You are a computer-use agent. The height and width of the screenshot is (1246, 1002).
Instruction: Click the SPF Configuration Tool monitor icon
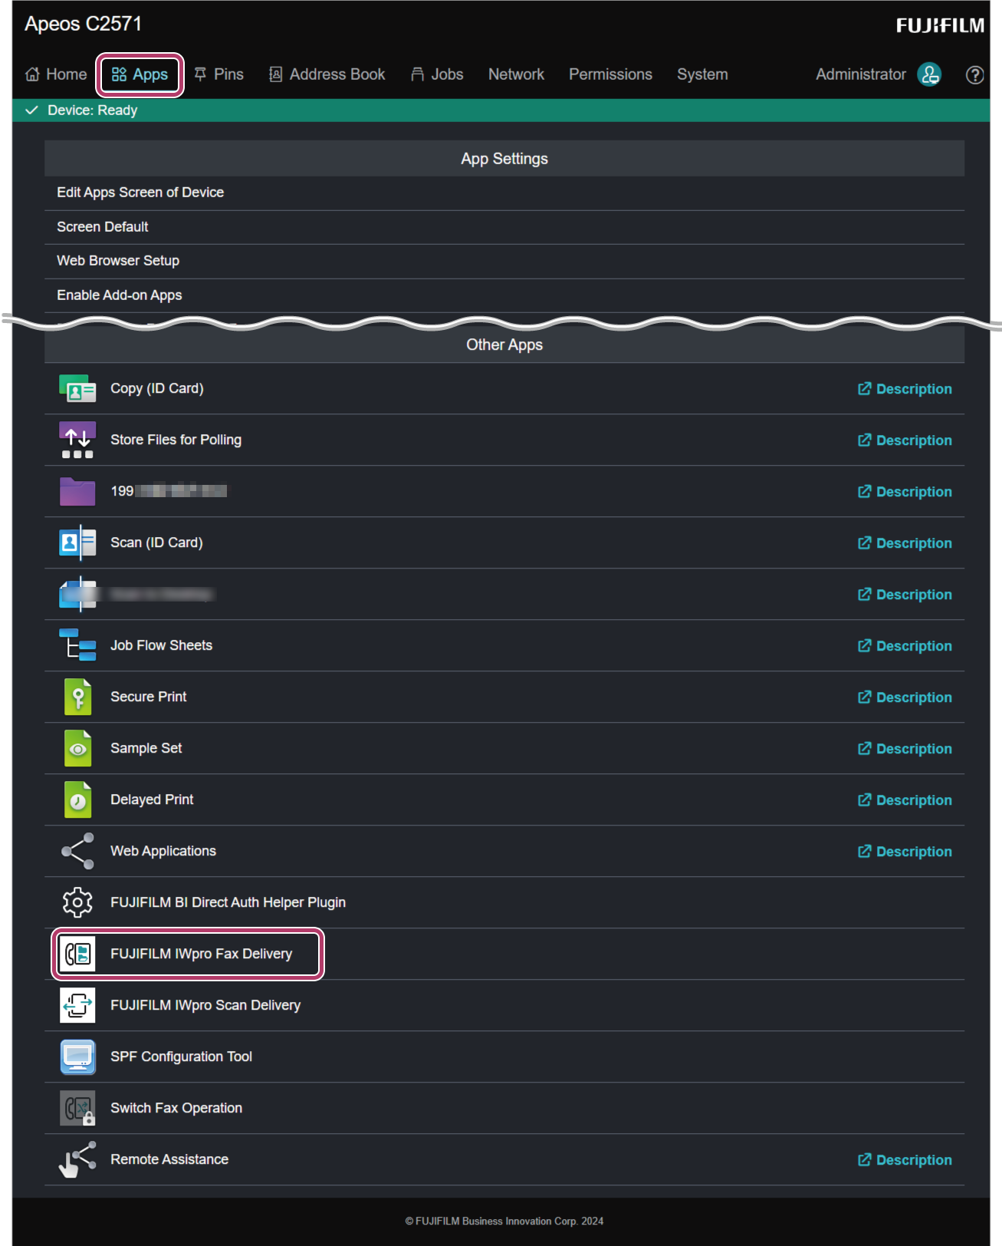click(77, 1056)
